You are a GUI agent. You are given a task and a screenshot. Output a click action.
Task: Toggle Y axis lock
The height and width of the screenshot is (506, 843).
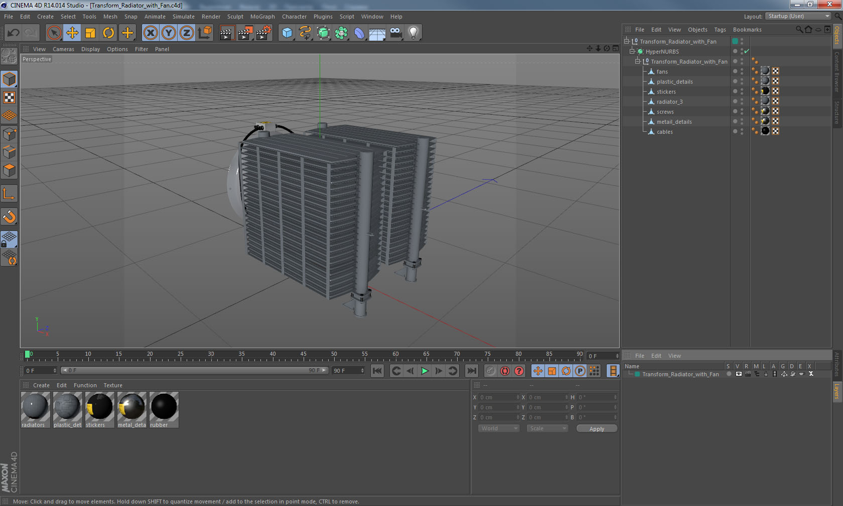point(169,33)
